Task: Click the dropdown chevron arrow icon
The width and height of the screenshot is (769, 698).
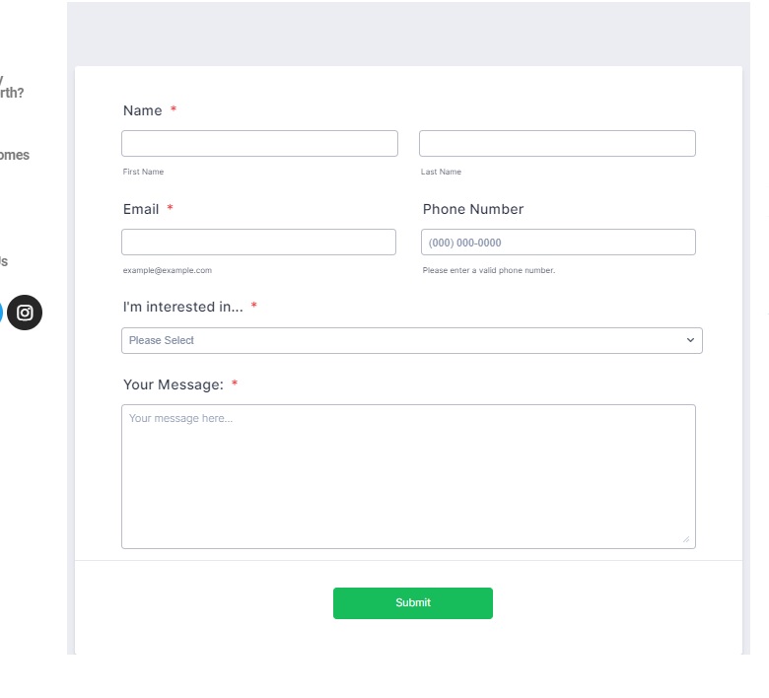Action: tap(690, 340)
